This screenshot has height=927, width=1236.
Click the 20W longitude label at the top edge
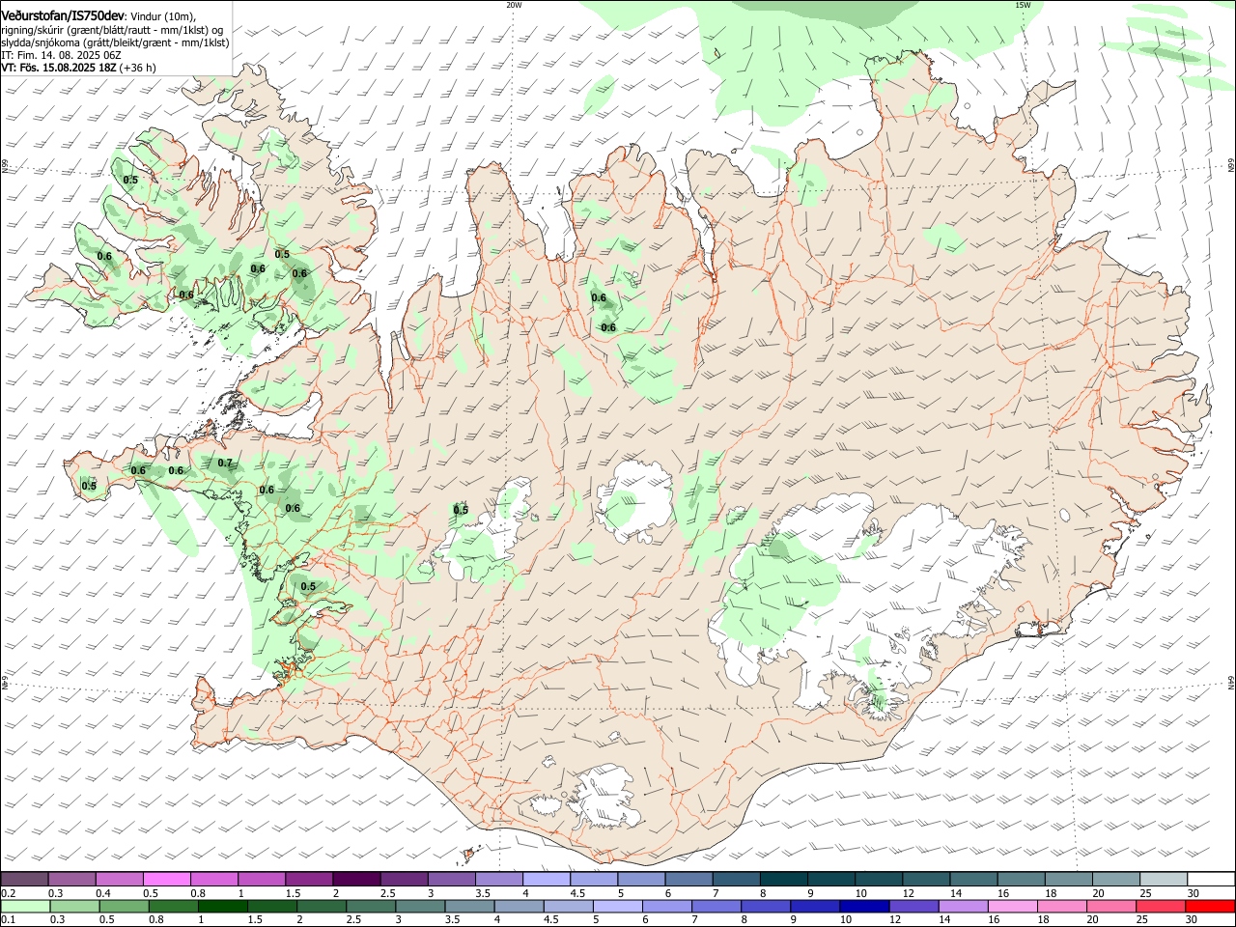(x=514, y=5)
